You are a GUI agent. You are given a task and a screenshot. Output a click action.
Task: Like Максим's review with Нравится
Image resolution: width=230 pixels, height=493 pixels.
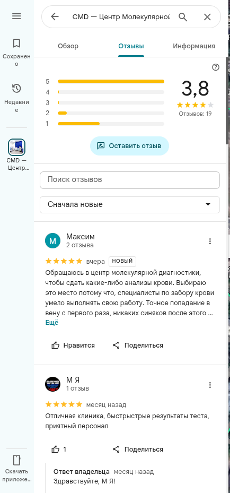click(73, 345)
